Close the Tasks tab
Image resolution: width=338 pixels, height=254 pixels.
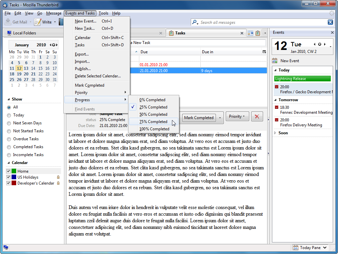(x=242, y=33)
